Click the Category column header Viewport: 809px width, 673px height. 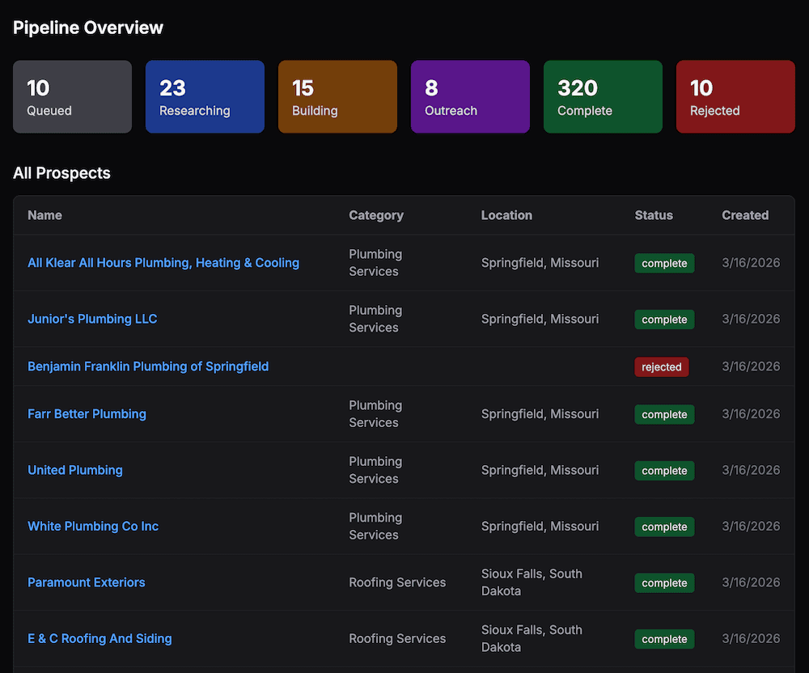[x=376, y=215]
